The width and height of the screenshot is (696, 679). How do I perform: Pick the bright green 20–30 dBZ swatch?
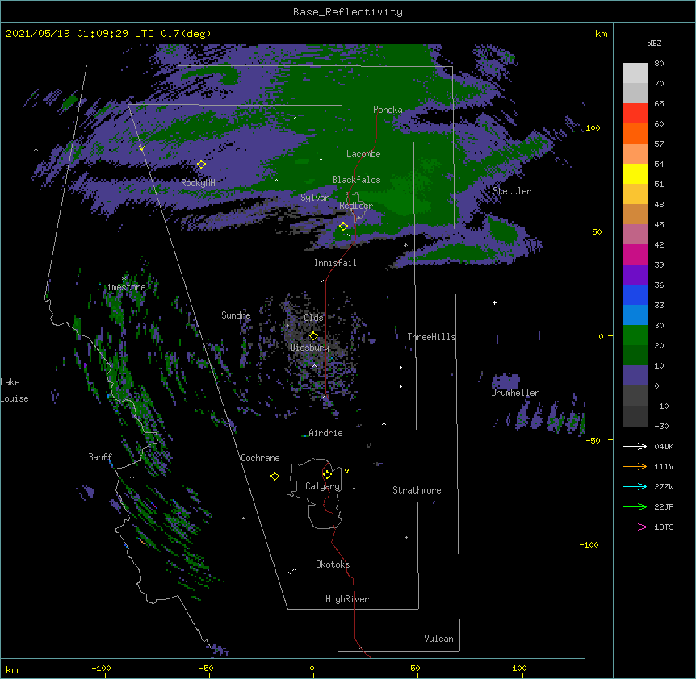(x=635, y=335)
